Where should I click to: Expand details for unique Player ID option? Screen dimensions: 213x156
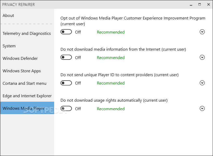(202, 83)
